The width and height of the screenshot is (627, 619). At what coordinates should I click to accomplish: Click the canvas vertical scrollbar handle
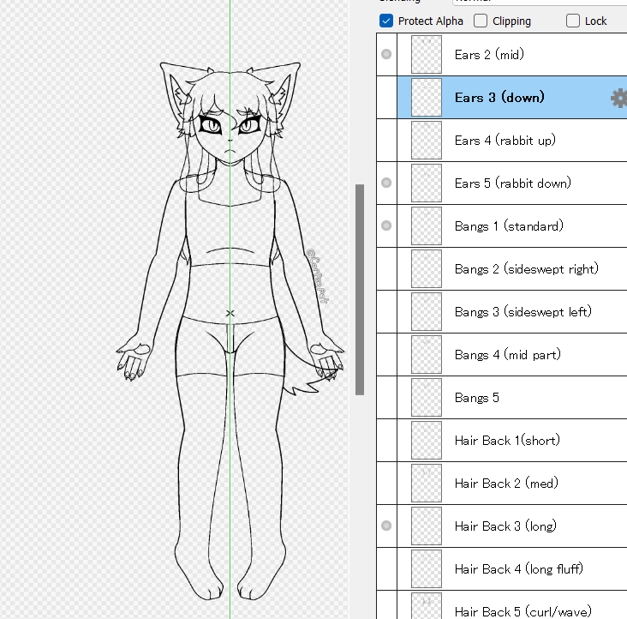click(x=360, y=290)
